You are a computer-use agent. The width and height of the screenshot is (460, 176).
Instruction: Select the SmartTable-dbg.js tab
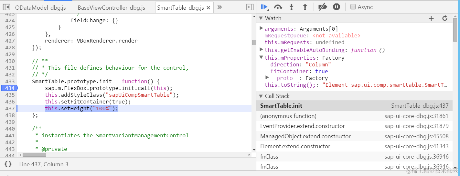point(181,8)
